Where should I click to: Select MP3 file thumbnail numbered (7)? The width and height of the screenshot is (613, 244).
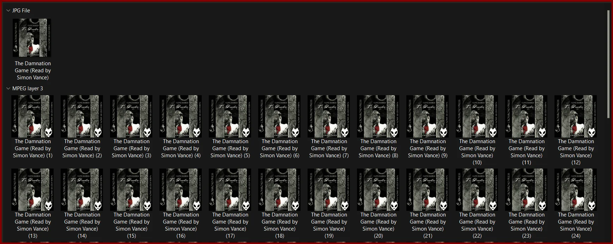click(329, 116)
